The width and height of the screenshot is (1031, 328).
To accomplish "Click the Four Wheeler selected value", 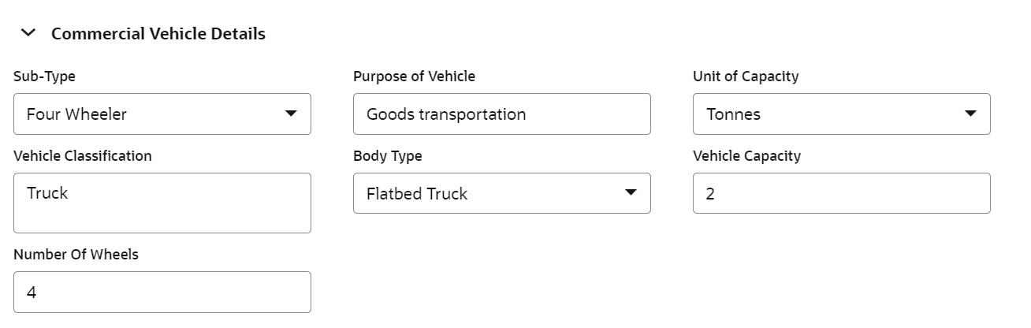I will tap(76, 114).
